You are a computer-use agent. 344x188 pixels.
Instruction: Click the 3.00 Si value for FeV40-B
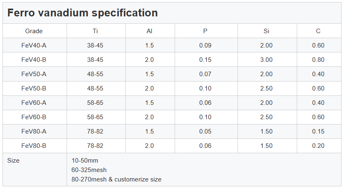pyautogui.click(x=266, y=60)
